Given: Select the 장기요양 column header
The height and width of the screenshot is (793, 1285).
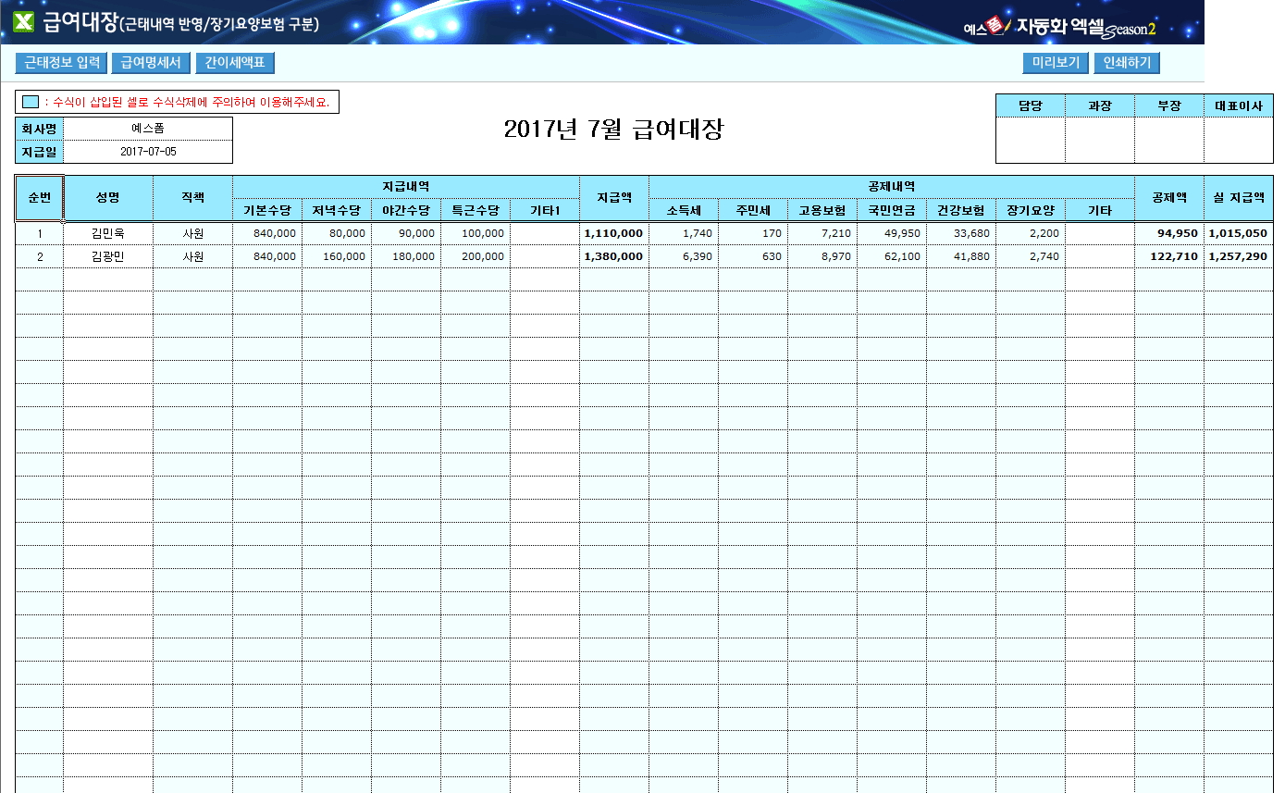Looking at the screenshot, I should tap(1031, 210).
